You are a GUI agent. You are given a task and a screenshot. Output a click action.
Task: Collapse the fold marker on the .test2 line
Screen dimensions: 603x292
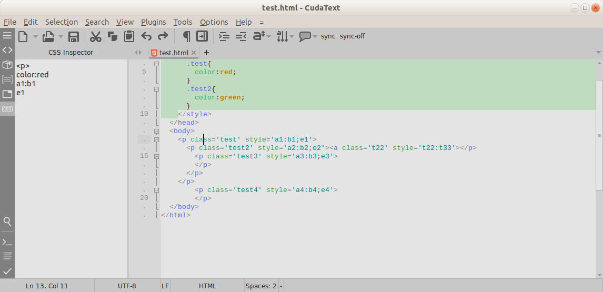click(x=156, y=89)
